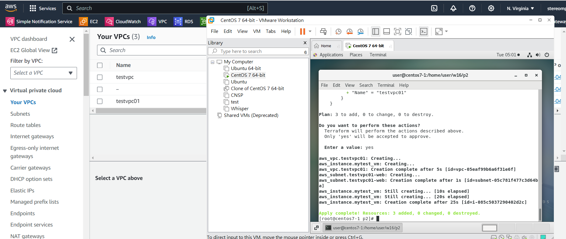Image resolution: width=566 pixels, height=239 pixels.
Task: Switch to the VMware Home tab
Action: click(x=326, y=46)
